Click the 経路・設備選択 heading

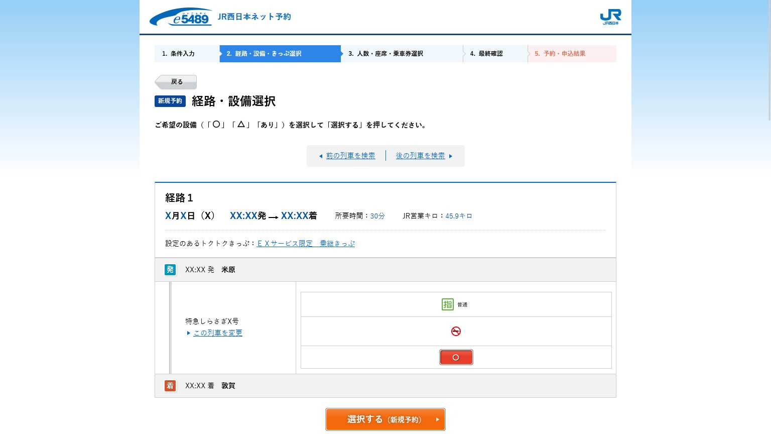tap(233, 101)
